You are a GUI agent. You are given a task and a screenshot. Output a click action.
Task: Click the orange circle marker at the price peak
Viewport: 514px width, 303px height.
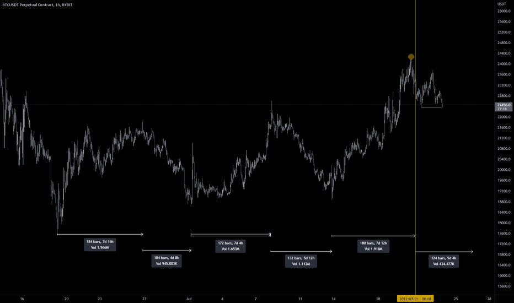point(411,57)
